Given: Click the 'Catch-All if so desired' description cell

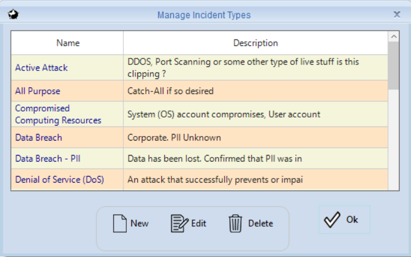Looking at the screenshot, I should point(256,91).
